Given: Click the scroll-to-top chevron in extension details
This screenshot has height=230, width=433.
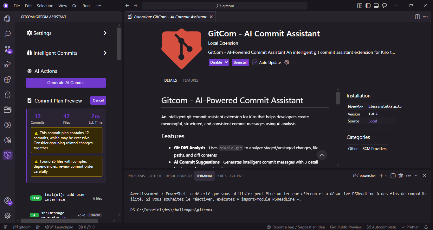Looking at the screenshot, I should pyautogui.click(x=322, y=155).
